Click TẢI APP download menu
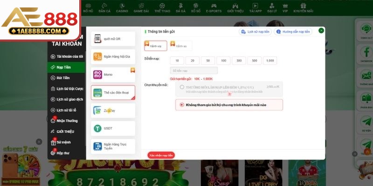This screenshot has width=373, height=186. pos(255,8)
